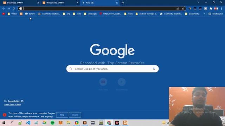Keep the xampp-windows download
This screenshot has width=225, height=126.
62,115
